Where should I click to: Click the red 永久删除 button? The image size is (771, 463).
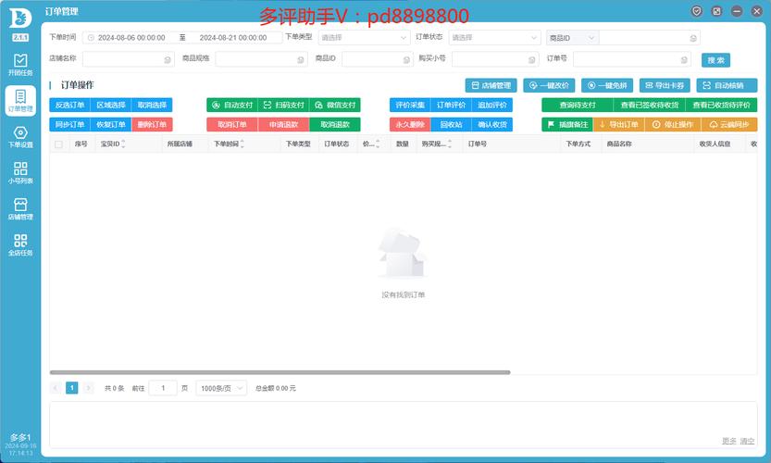tap(410, 124)
